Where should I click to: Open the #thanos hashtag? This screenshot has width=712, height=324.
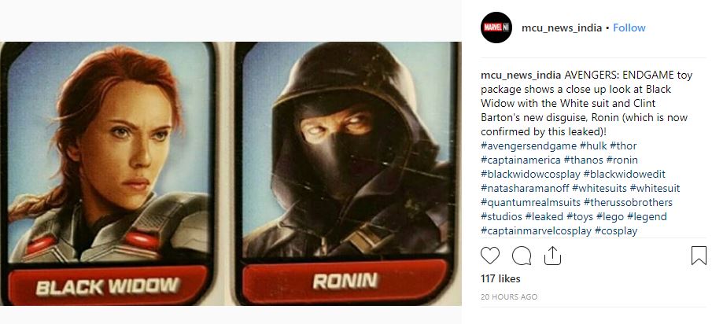coord(583,160)
